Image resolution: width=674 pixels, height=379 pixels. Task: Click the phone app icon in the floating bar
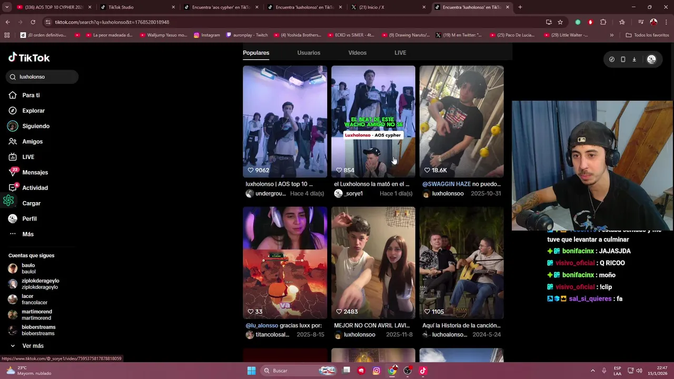[623, 59]
